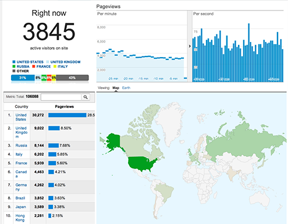Sort by the Country column header
The image size is (288, 224).
pos(22,106)
